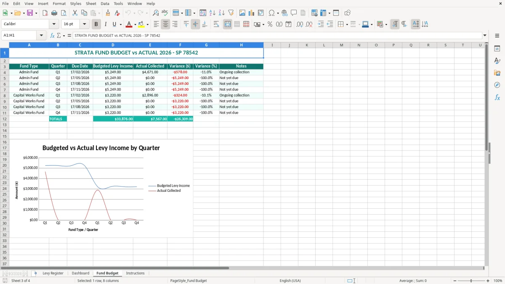The width and height of the screenshot is (505, 284).
Task: Switch to the Levy Register sheet tab
Action: pos(53,273)
